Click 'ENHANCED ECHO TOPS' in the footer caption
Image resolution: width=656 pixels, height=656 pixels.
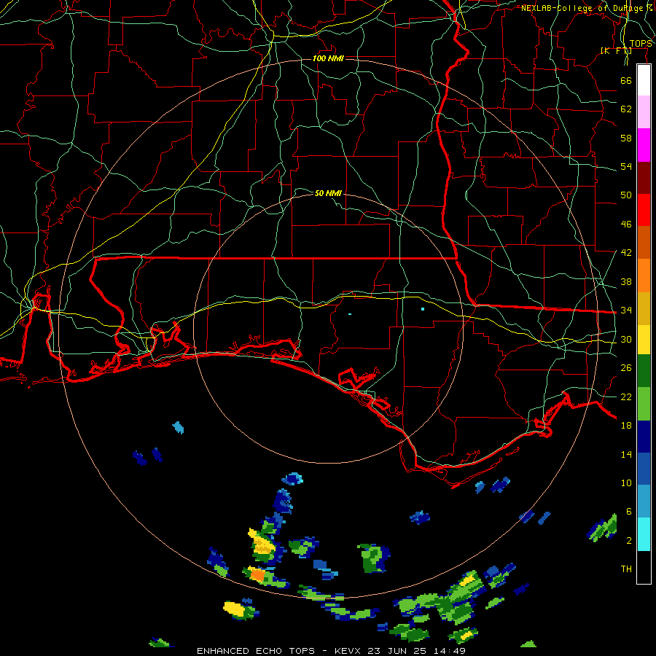point(256,651)
